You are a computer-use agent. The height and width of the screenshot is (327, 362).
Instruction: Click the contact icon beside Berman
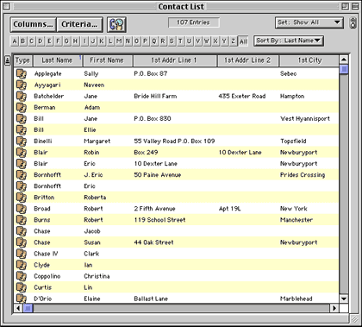(22, 107)
